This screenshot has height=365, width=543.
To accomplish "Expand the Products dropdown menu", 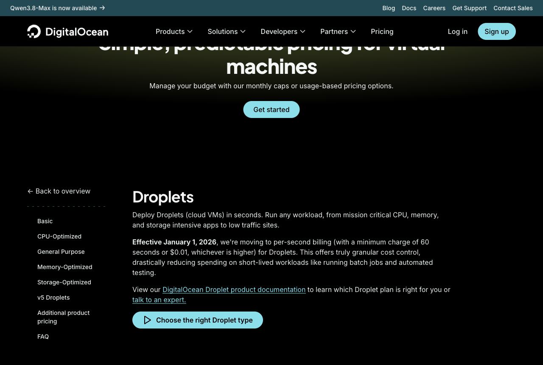I will point(174,31).
